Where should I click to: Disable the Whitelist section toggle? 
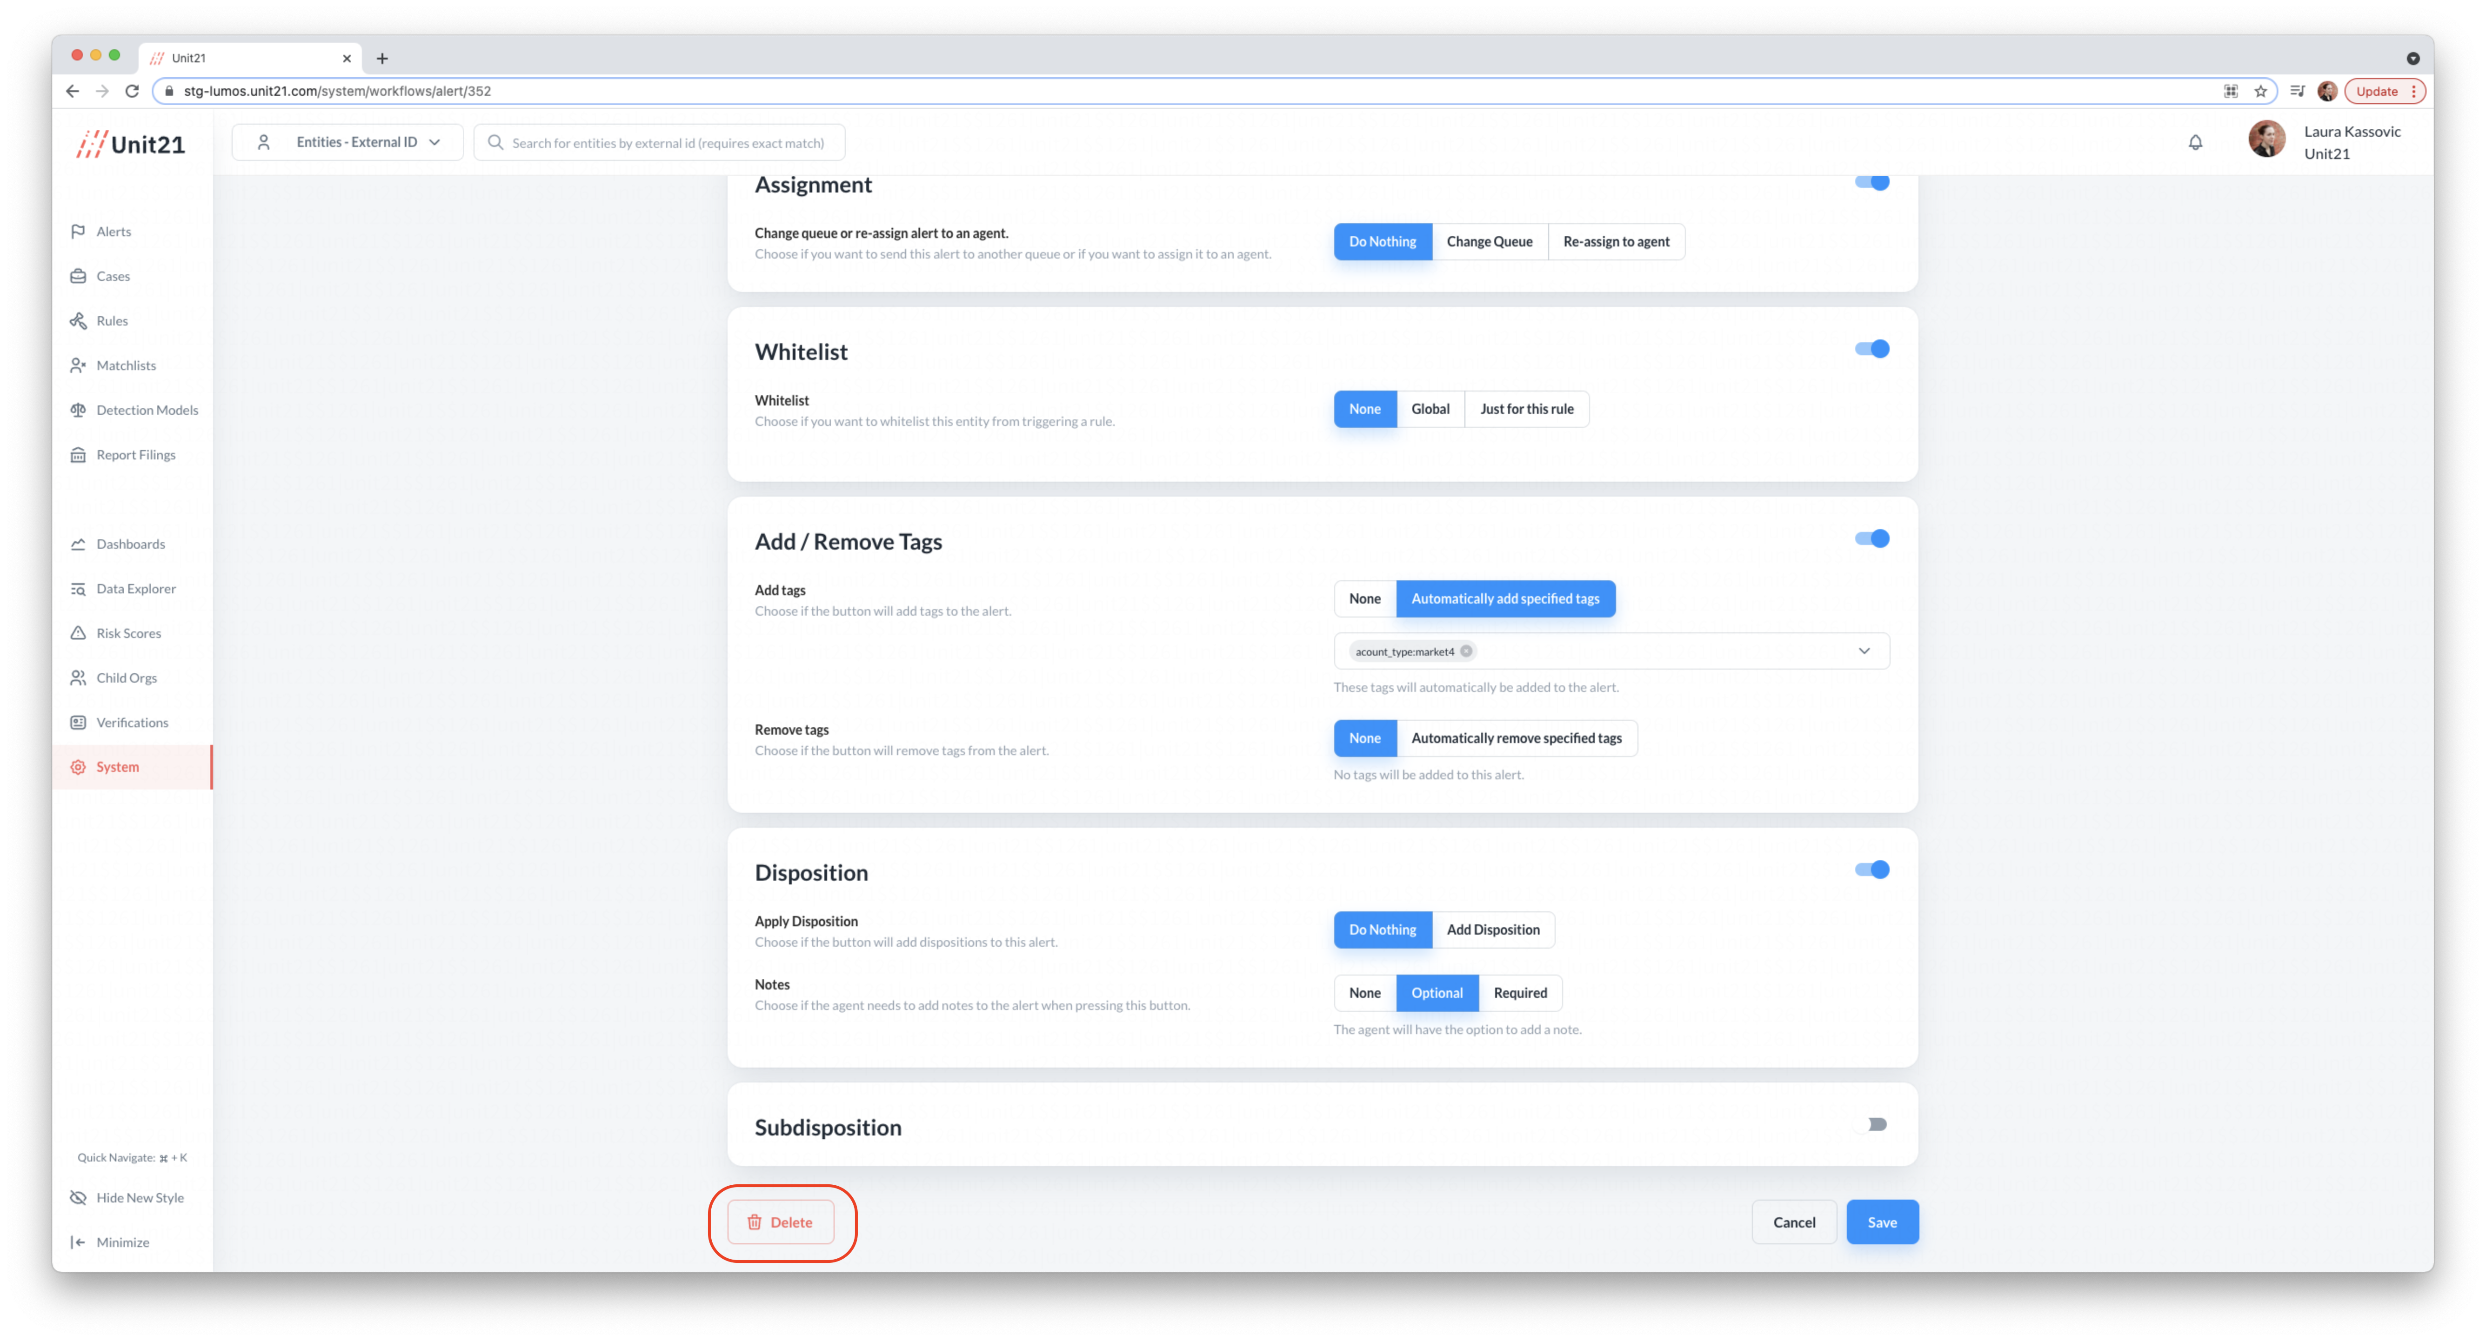point(1871,349)
